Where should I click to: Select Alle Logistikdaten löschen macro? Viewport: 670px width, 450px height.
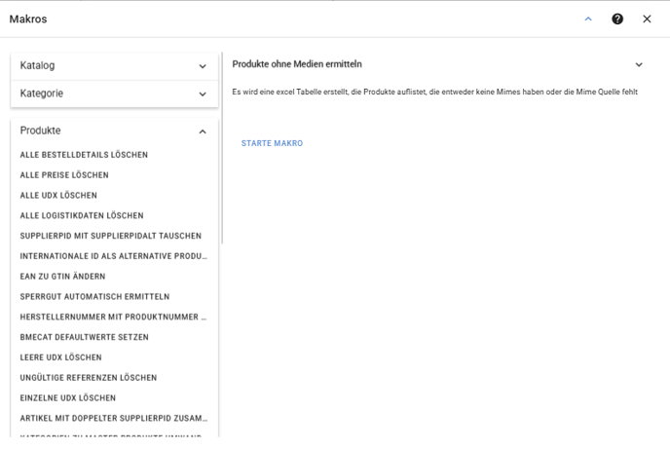[x=82, y=215]
